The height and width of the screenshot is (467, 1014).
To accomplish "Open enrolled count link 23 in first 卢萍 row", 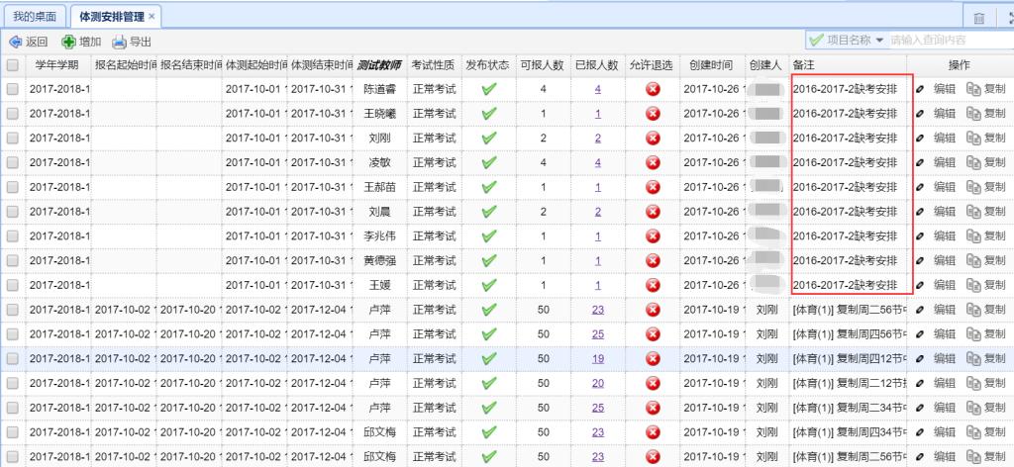I will pos(597,310).
